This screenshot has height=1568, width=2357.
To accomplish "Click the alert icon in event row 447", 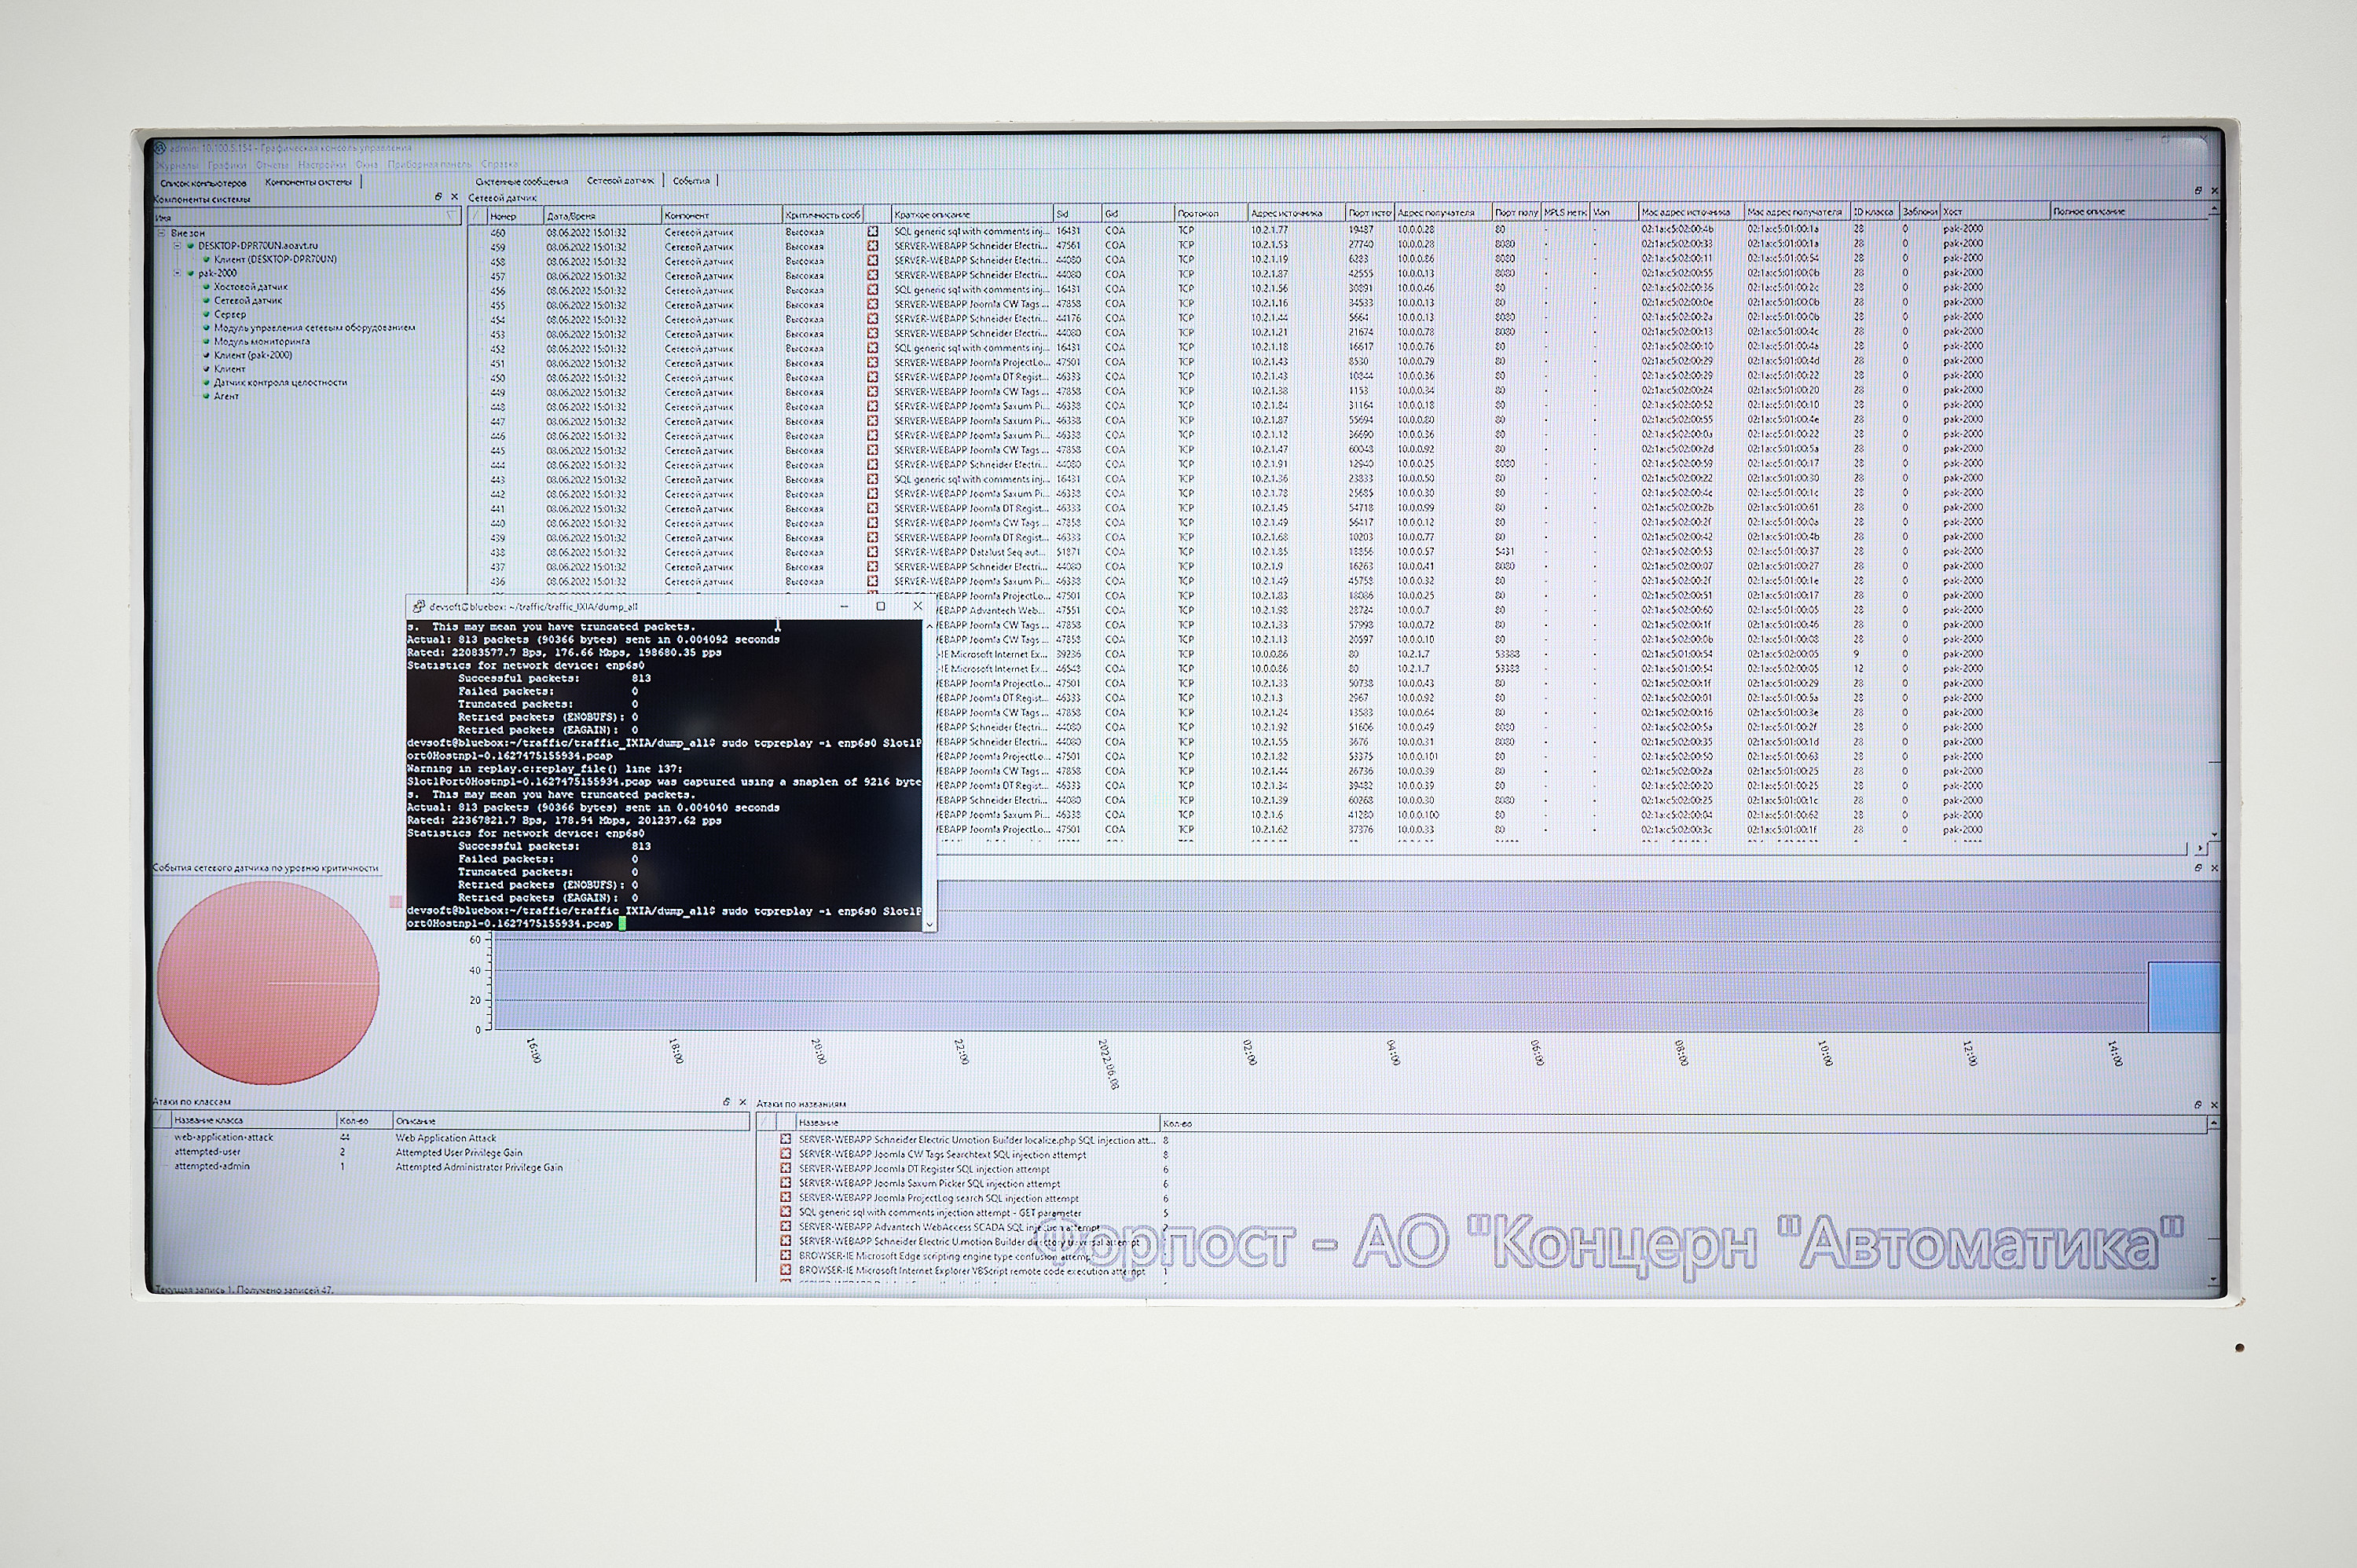I will (873, 421).
